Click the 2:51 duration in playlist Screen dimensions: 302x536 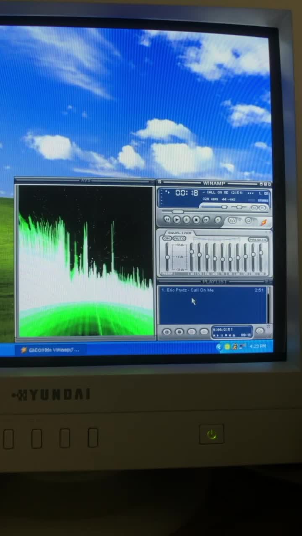(259, 290)
